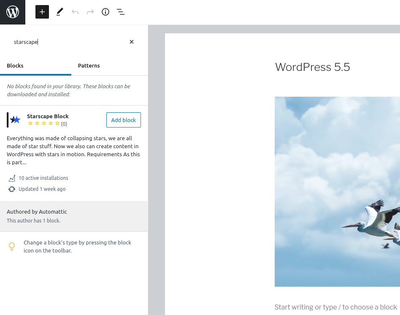This screenshot has height=315, width=400.
Task: Clear the starscape search with X
Action: pyautogui.click(x=132, y=42)
